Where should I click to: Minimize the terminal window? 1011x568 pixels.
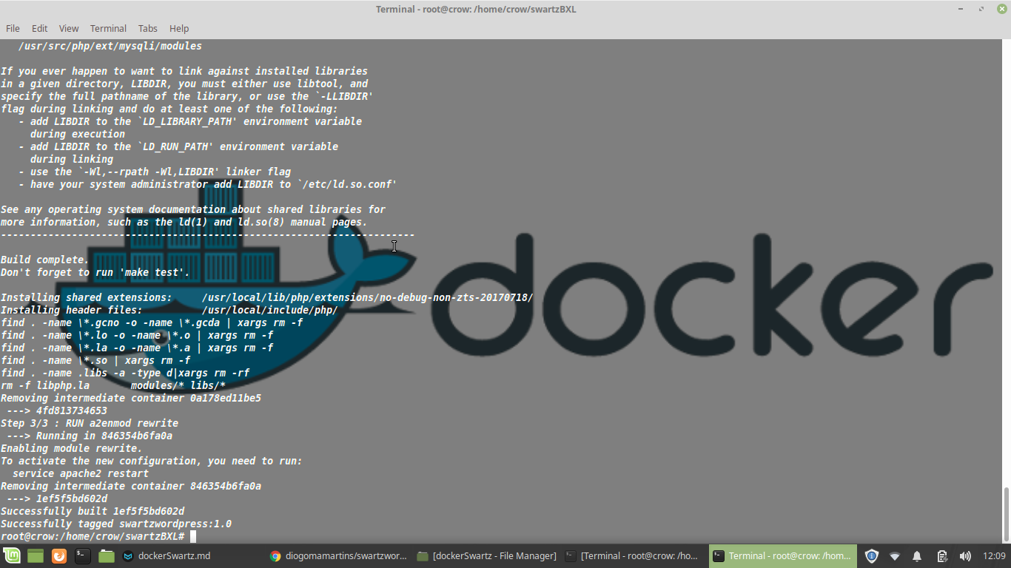point(961,9)
